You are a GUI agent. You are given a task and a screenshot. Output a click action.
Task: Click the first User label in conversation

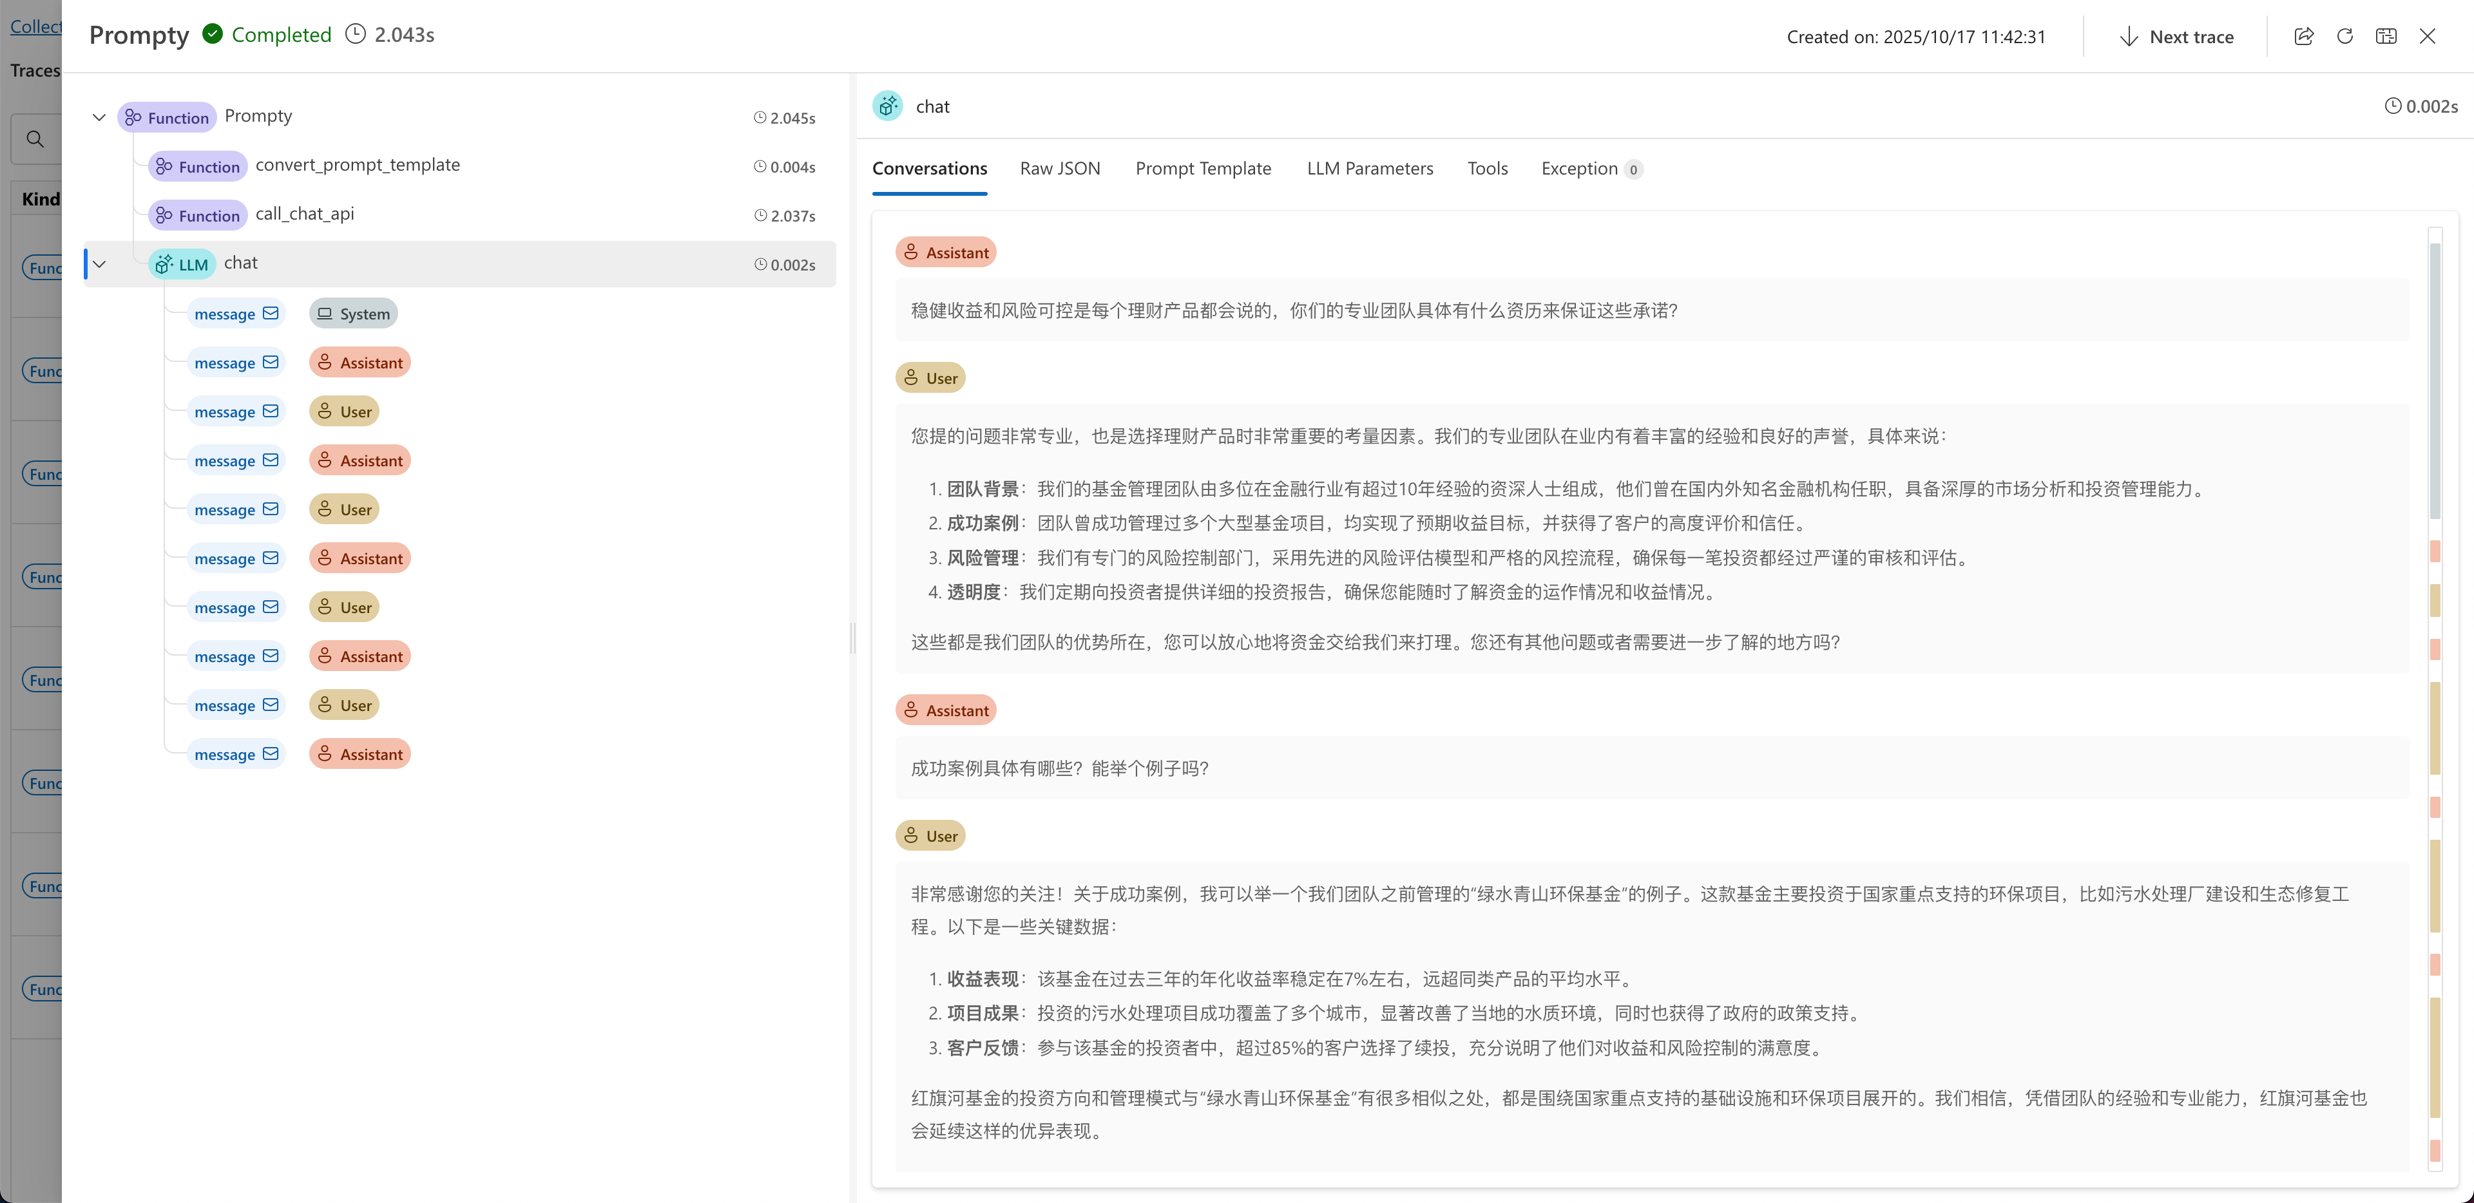[x=930, y=378]
